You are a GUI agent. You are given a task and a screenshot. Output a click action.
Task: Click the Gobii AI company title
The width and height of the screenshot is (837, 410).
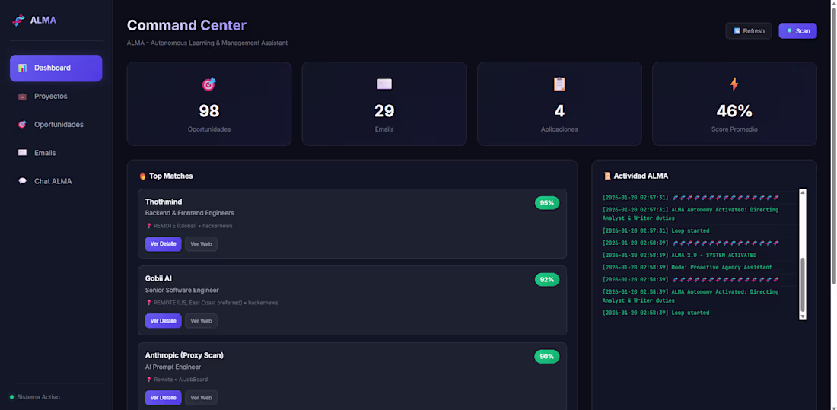(158, 278)
